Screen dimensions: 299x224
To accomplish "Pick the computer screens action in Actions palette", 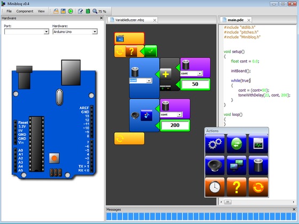I will pyautogui.click(x=237, y=165).
